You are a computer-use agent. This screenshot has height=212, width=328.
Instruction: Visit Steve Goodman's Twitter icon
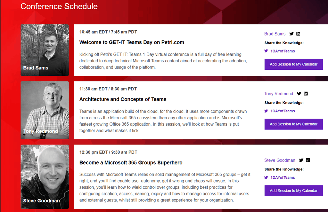301,160
